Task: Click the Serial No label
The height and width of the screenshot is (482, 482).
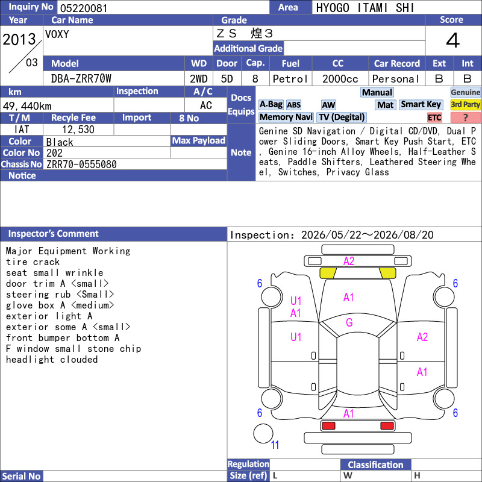Action: tap(22, 476)
